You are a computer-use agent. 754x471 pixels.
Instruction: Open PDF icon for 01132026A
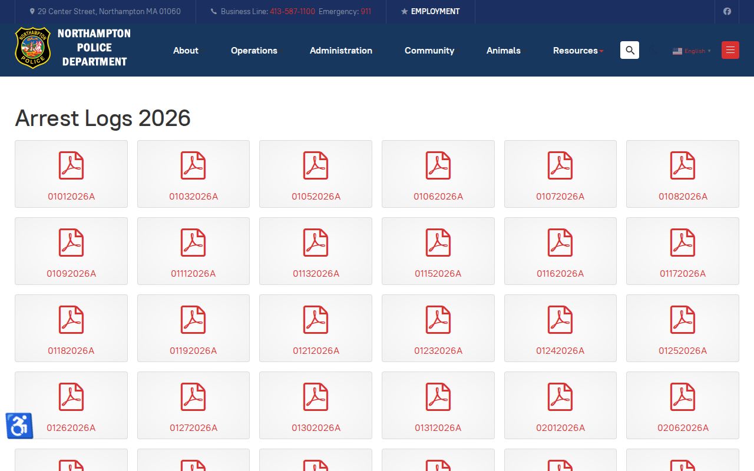click(x=316, y=243)
